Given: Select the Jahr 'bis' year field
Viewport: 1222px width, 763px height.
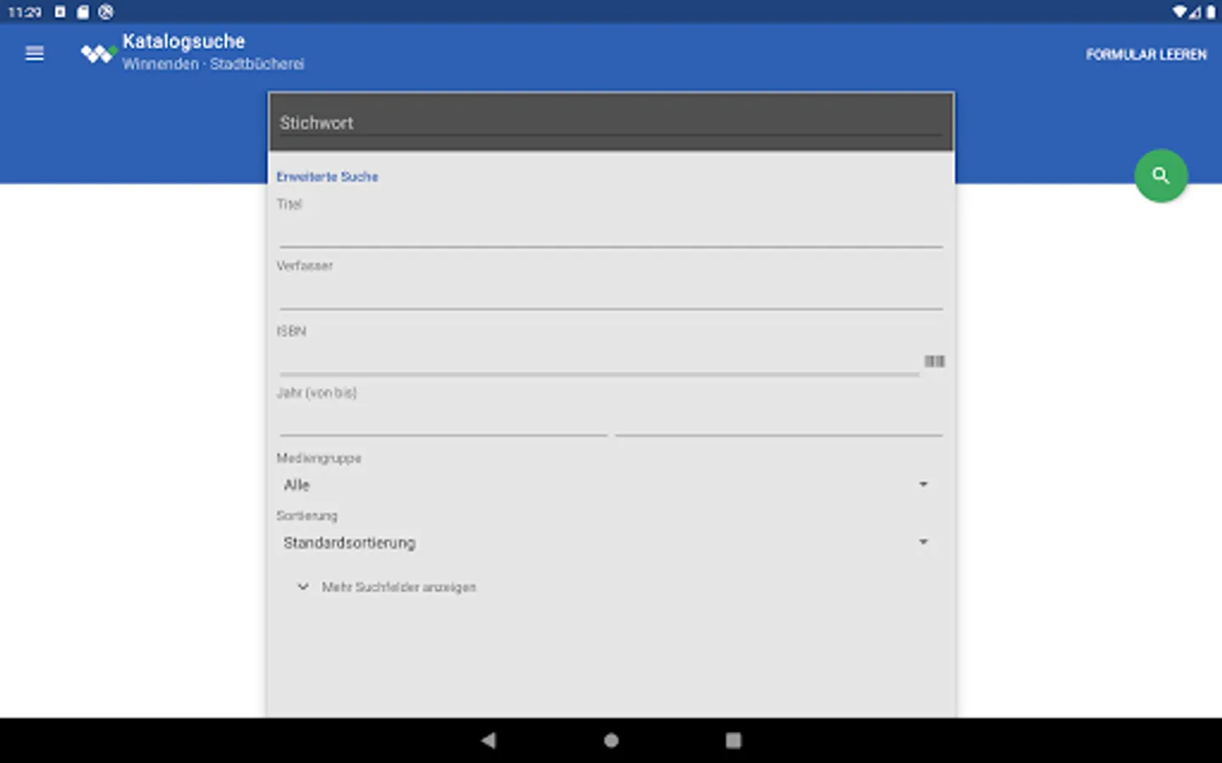Looking at the screenshot, I should (x=778, y=421).
